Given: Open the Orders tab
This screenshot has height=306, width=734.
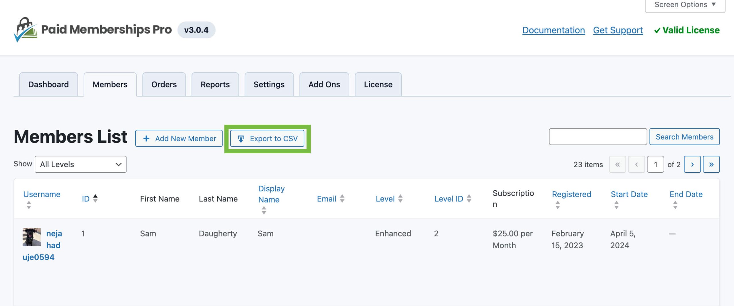Looking at the screenshot, I should (x=164, y=84).
